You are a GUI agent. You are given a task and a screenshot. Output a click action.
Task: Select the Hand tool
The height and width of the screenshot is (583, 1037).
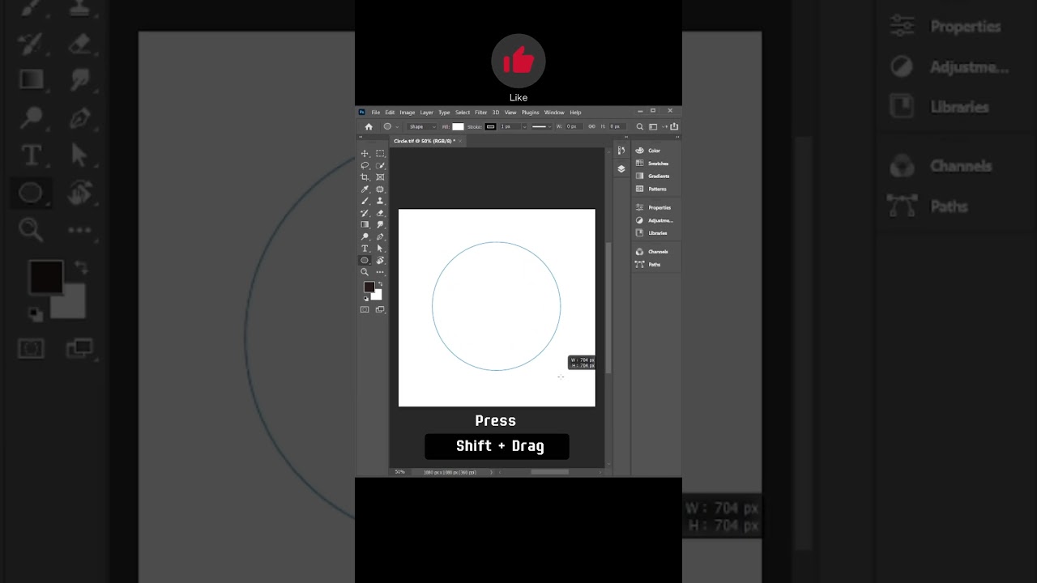[380, 260]
